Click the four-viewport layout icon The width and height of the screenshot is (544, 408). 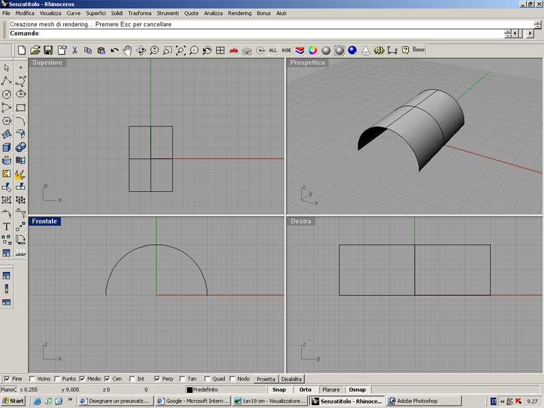[220, 50]
